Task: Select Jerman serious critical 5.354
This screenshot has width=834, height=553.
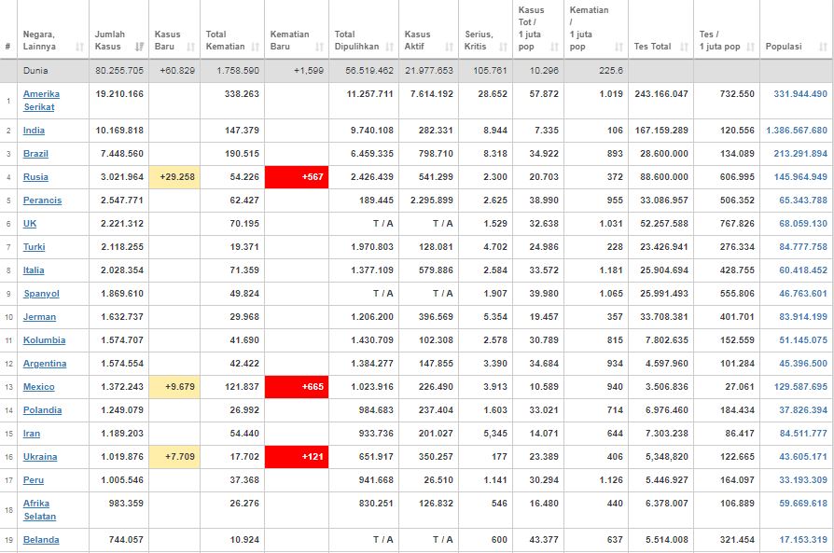Action: click(x=495, y=317)
